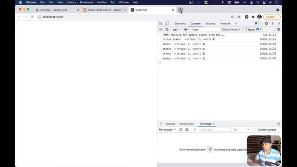Clear the console messages

pos(167,30)
